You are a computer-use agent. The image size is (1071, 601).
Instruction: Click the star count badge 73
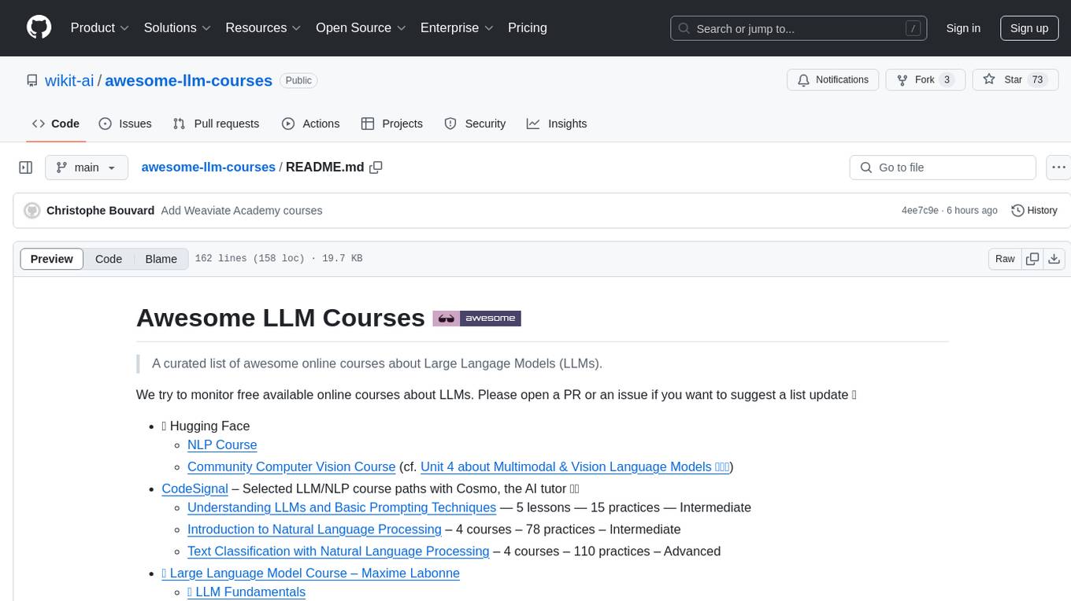tap(1037, 80)
